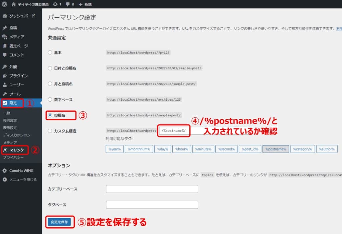Click the パーマリンク設定 page heading

coord(72,17)
